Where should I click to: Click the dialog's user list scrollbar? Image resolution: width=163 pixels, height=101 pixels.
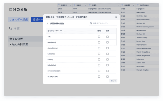[117, 37]
